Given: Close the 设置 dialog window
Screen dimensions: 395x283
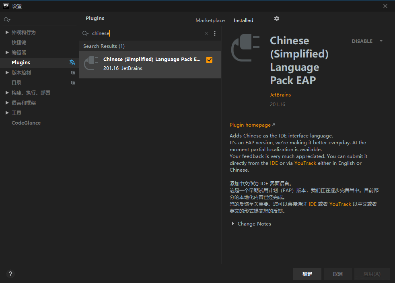Looking at the screenshot, I should (x=385, y=6).
